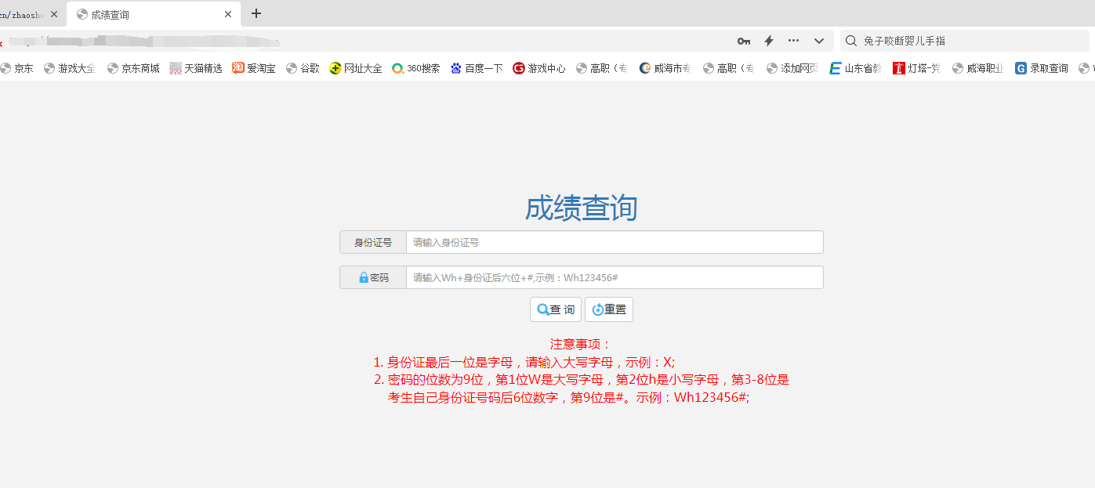Click the search magnifier icon in search box
The height and width of the screenshot is (488, 1095).
tap(850, 41)
